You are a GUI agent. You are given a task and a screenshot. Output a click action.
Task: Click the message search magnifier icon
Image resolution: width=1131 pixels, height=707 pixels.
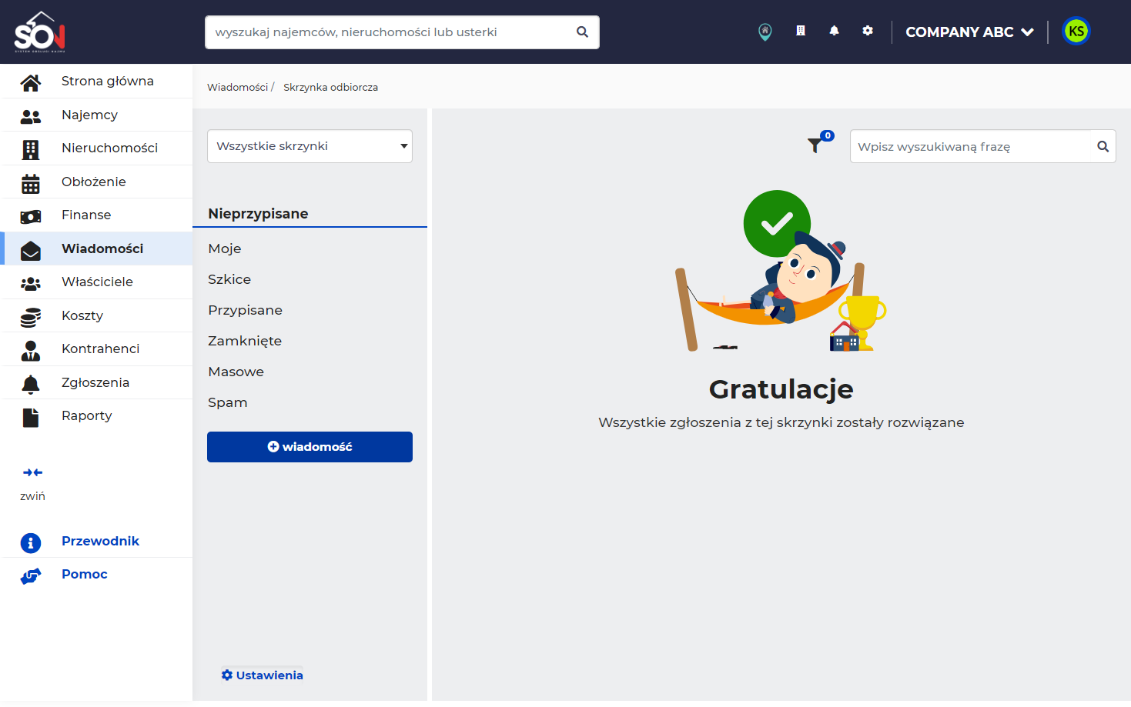pyautogui.click(x=1103, y=146)
